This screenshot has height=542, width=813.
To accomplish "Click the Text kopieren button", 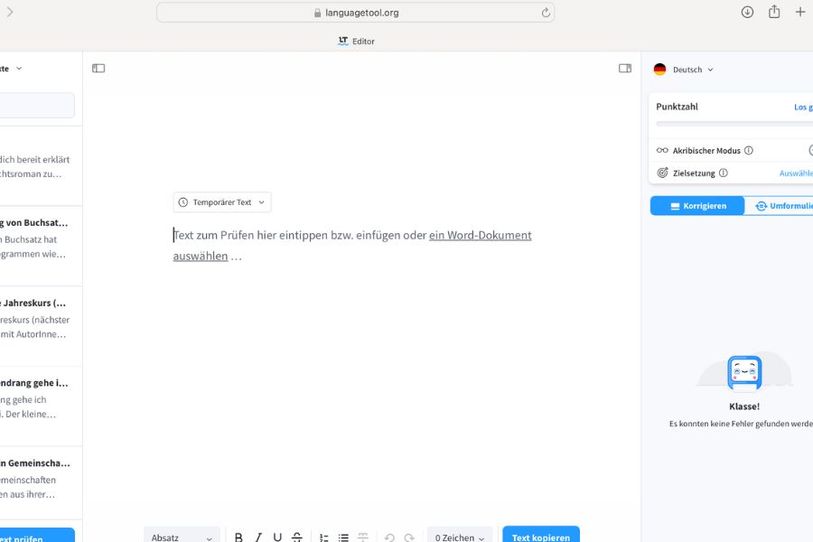I will pos(540,536).
